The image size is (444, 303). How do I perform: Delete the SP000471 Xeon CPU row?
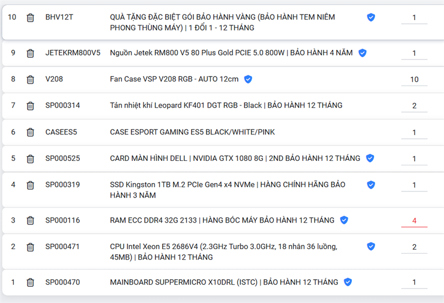tap(31, 248)
